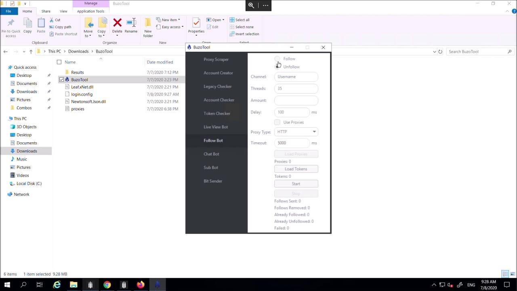Click the Load Tokens button

click(296, 169)
